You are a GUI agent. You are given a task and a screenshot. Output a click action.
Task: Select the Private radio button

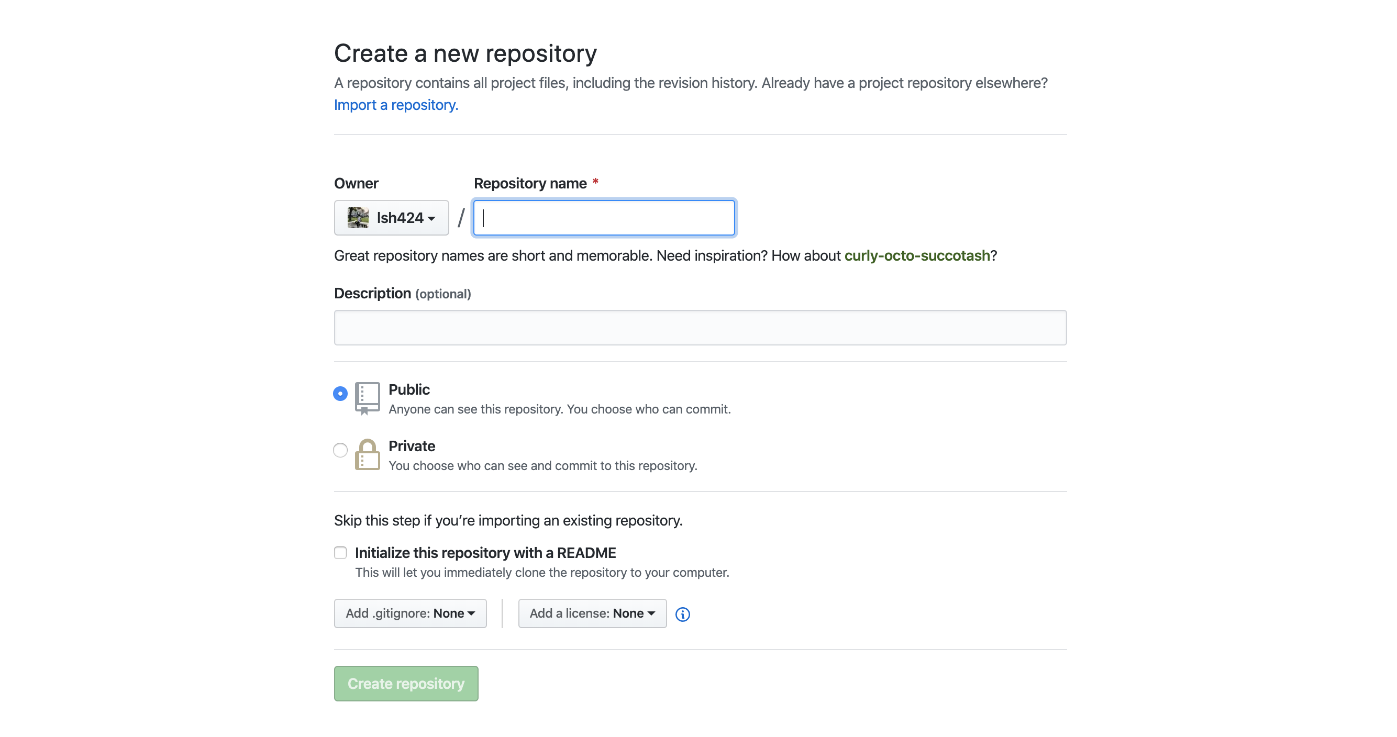click(340, 450)
